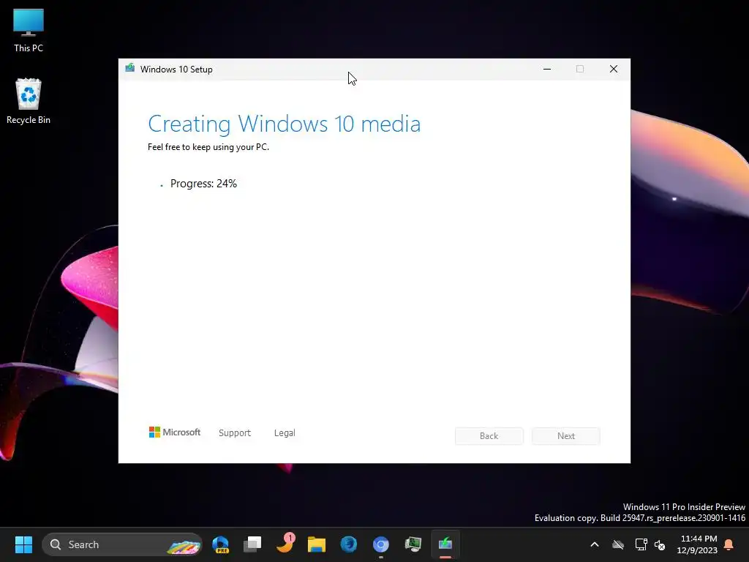Image resolution: width=749 pixels, height=562 pixels.
Task: Click the 'Creating Windows 10 media' heading
Action: click(285, 124)
